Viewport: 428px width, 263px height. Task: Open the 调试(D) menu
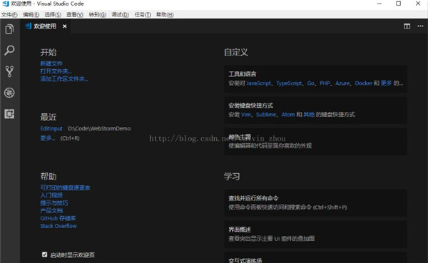[120, 14]
